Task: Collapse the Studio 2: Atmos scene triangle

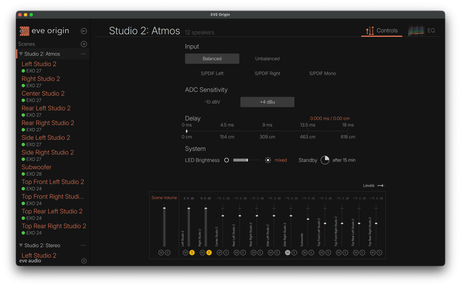Action: point(21,54)
